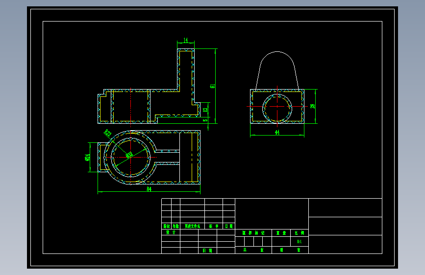Select the 28 height dimension on side view
This screenshot has height=275, width=425.
pos(313,106)
